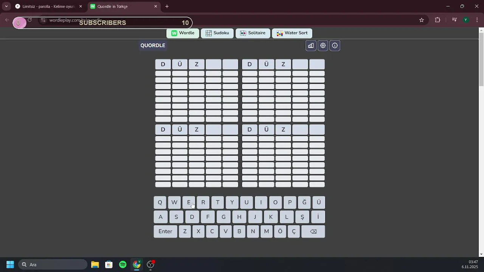Image resolution: width=484 pixels, height=272 pixels.
Task: Bookmark this page with the star icon
Action: coord(422,20)
